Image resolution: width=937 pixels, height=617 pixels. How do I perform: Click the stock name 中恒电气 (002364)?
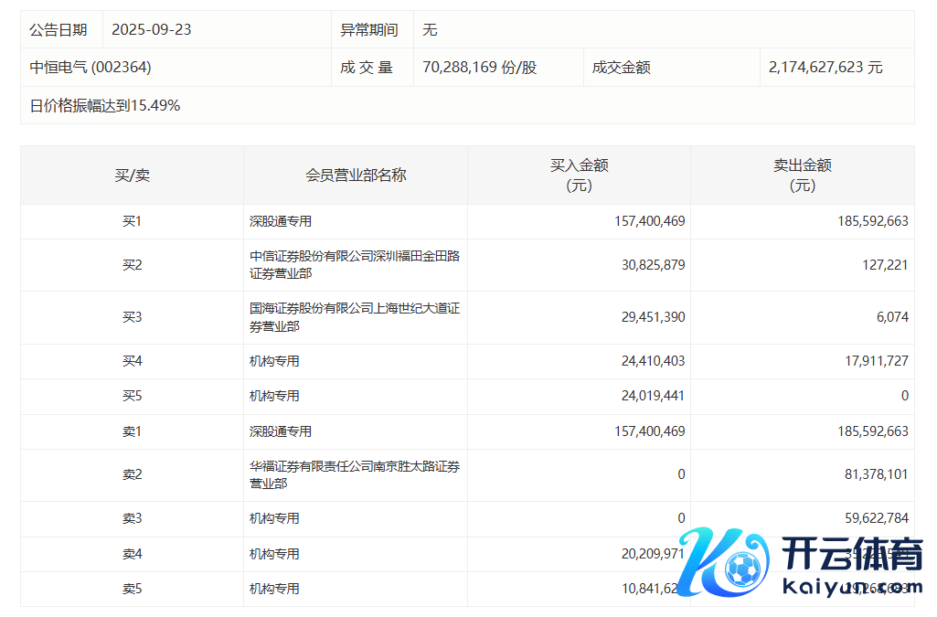[91, 68]
